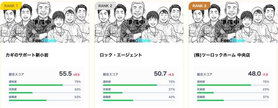
Task: Click rank 3 信頼度 progress bar
Action: pos(233,100)
